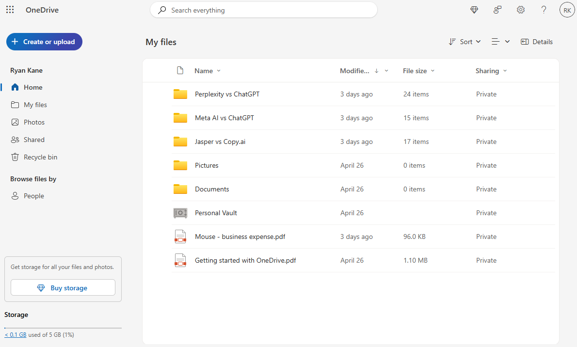Go to Photos in sidebar

point(34,122)
